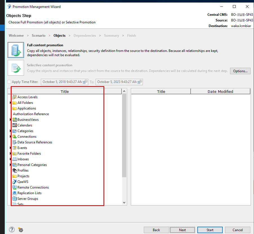
Task: Click the Calendars icon
Action: 15,125
